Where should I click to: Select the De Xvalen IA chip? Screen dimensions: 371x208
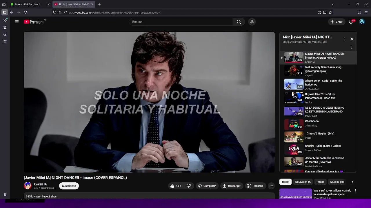303,182
